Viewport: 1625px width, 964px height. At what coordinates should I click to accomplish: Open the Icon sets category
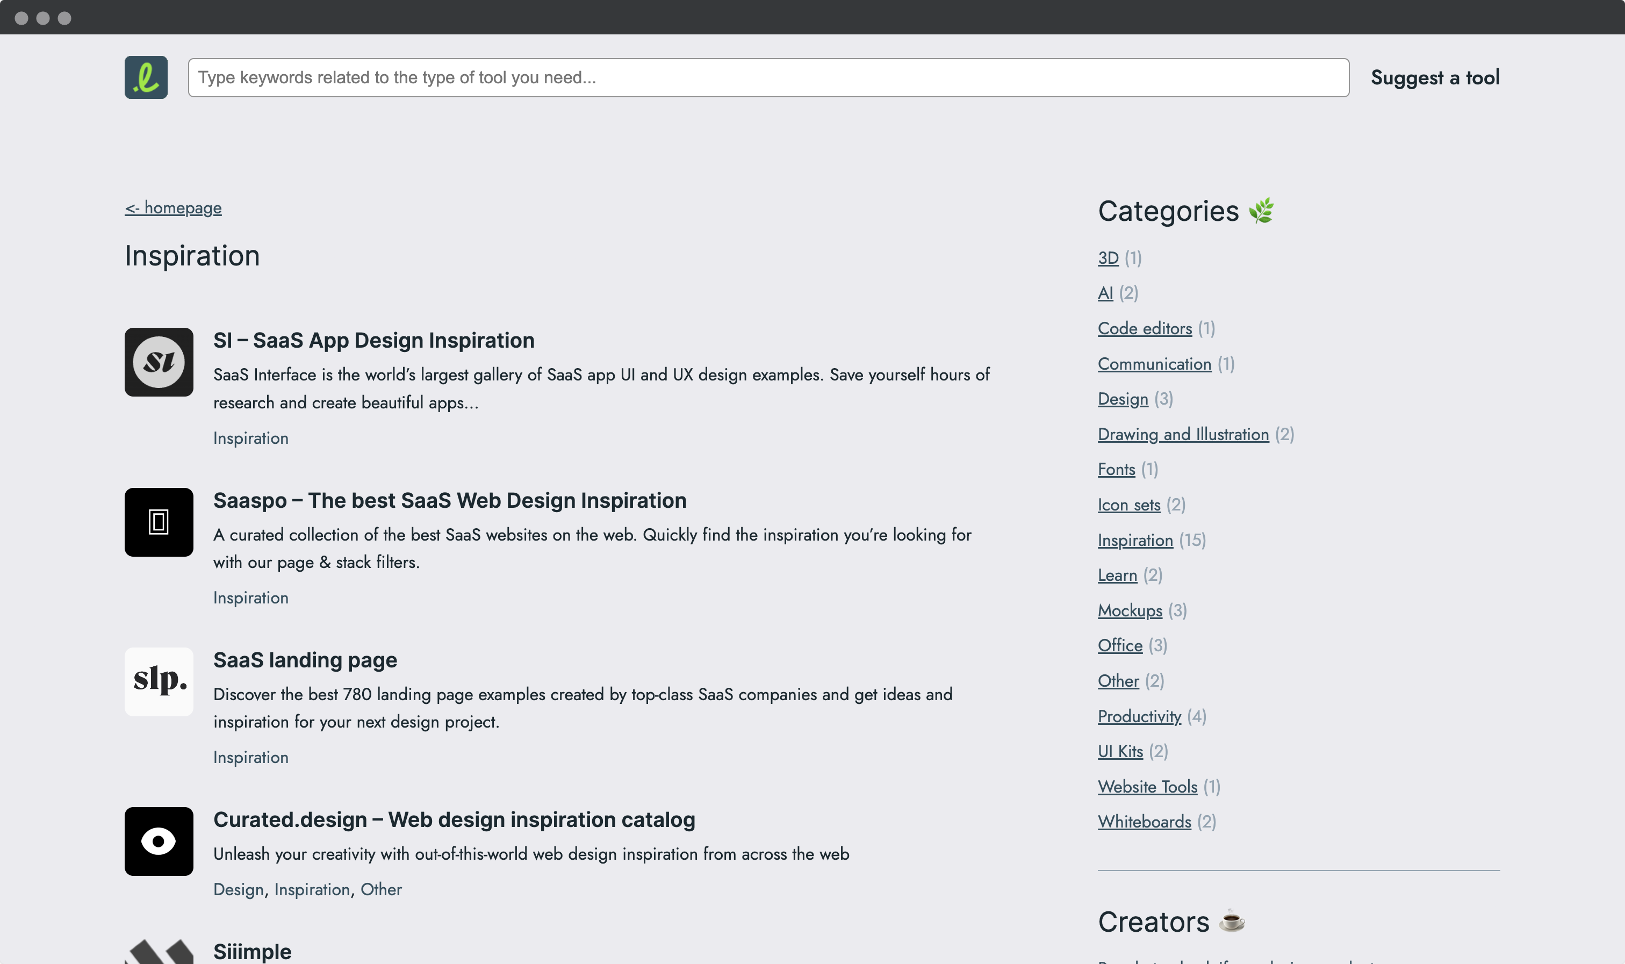point(1129,505)
